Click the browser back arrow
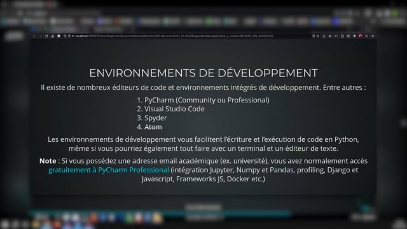Viewport: 407px width, 229px height. (x=34, y=36)
